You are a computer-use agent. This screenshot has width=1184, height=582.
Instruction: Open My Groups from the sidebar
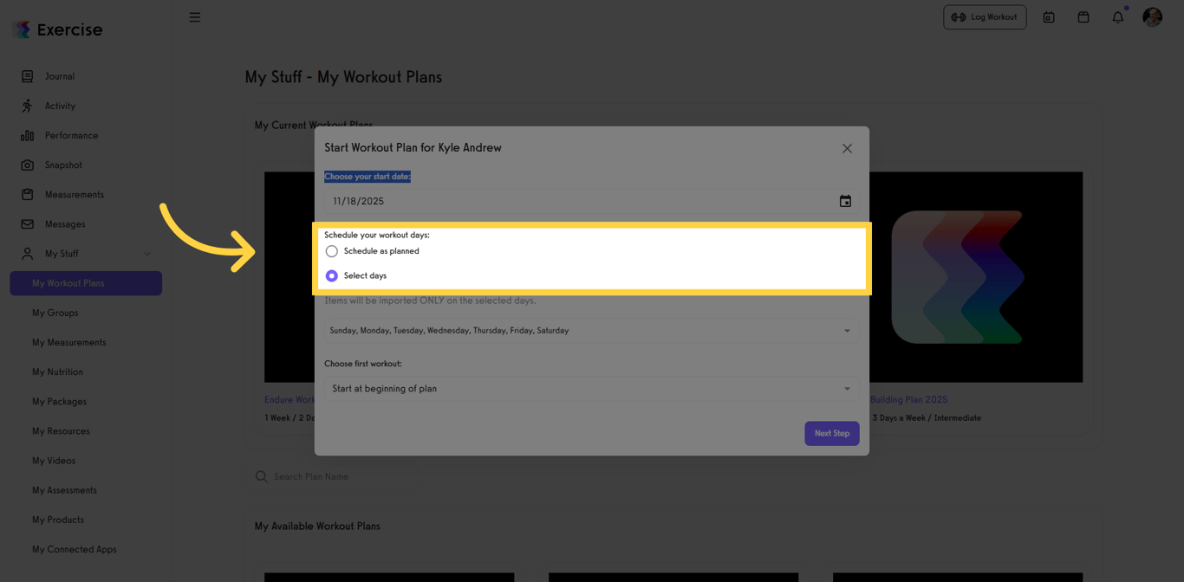point(55,313)
